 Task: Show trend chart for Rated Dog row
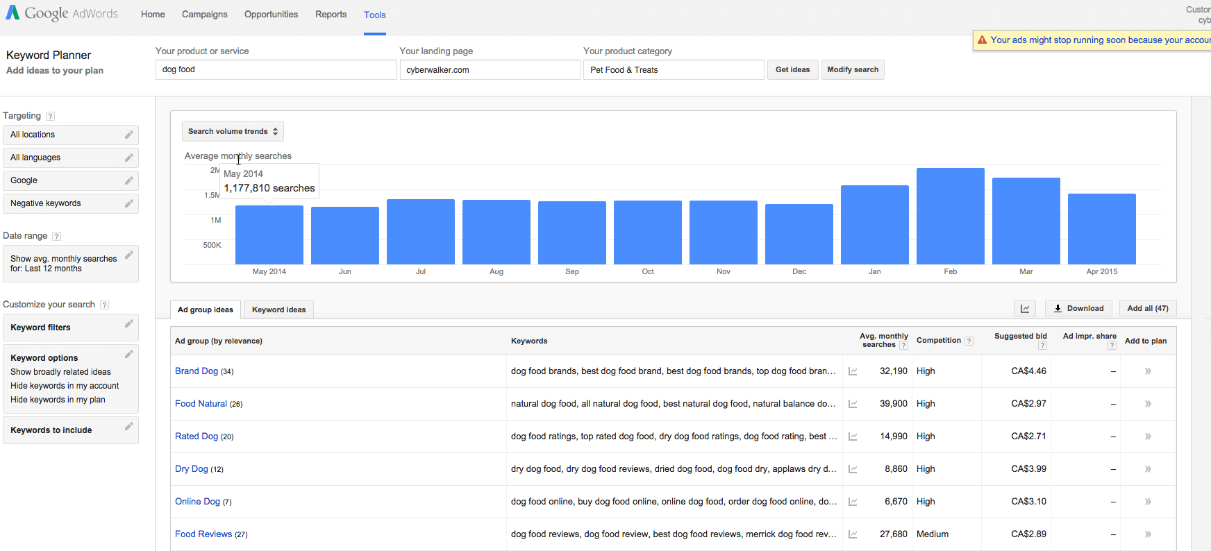[853, 436]
